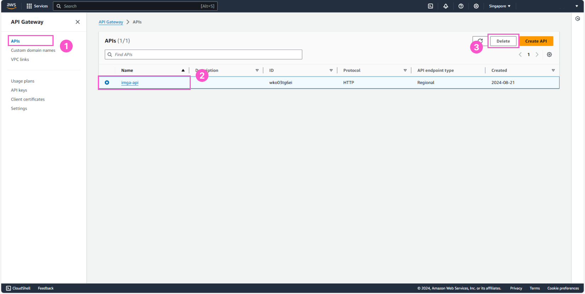Sort by Protocol column arrow

click(405, 70)
